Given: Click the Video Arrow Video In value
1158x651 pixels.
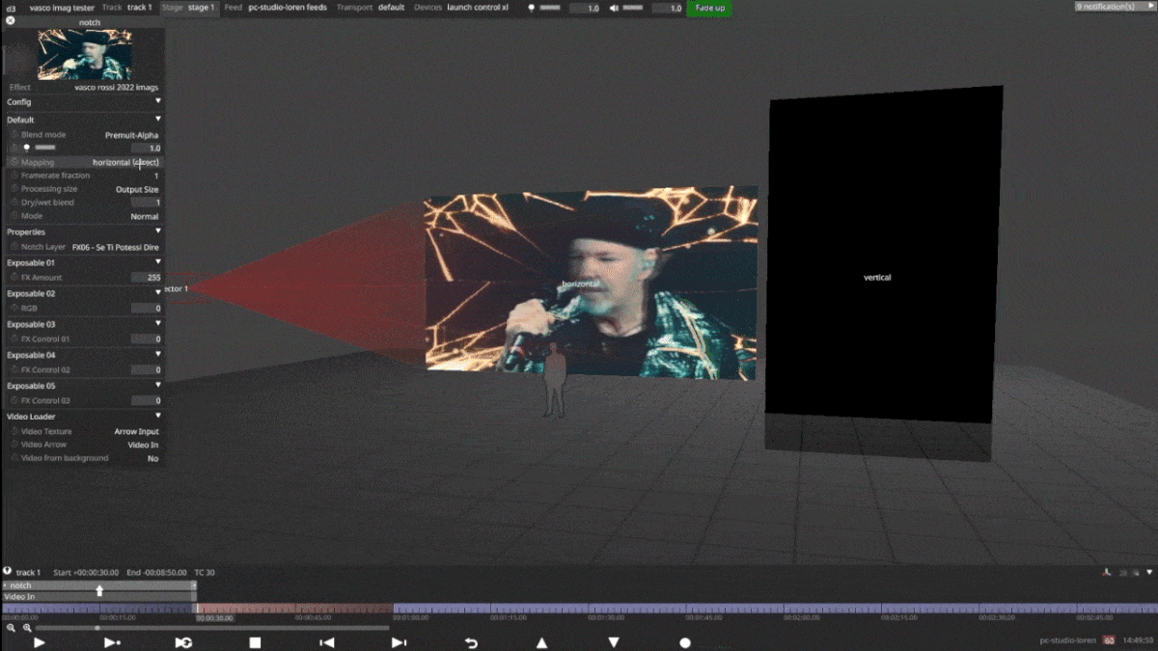Looking at the screenshot, I should 143,445.
